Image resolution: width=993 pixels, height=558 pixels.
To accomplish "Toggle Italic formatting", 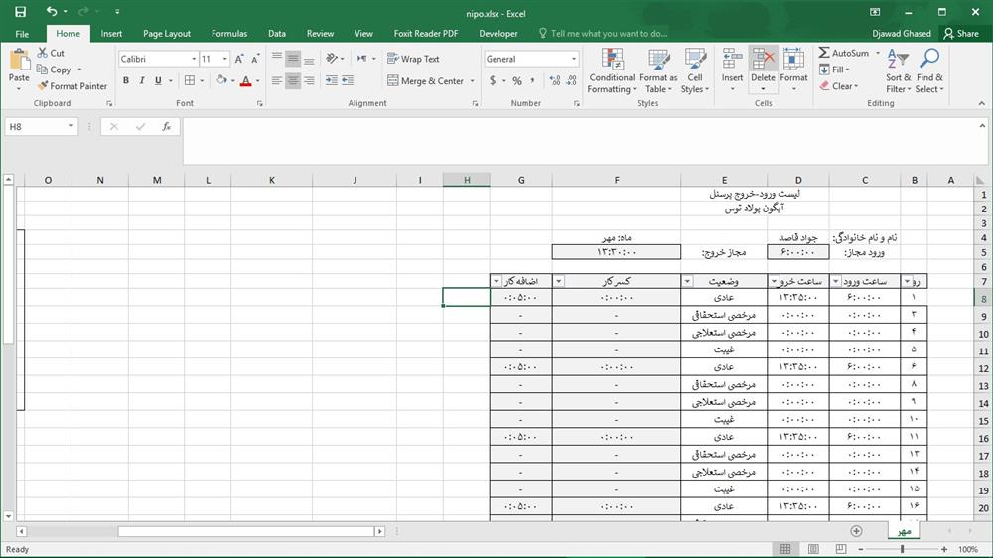I will pyautogui.click(x=142, y=81).
